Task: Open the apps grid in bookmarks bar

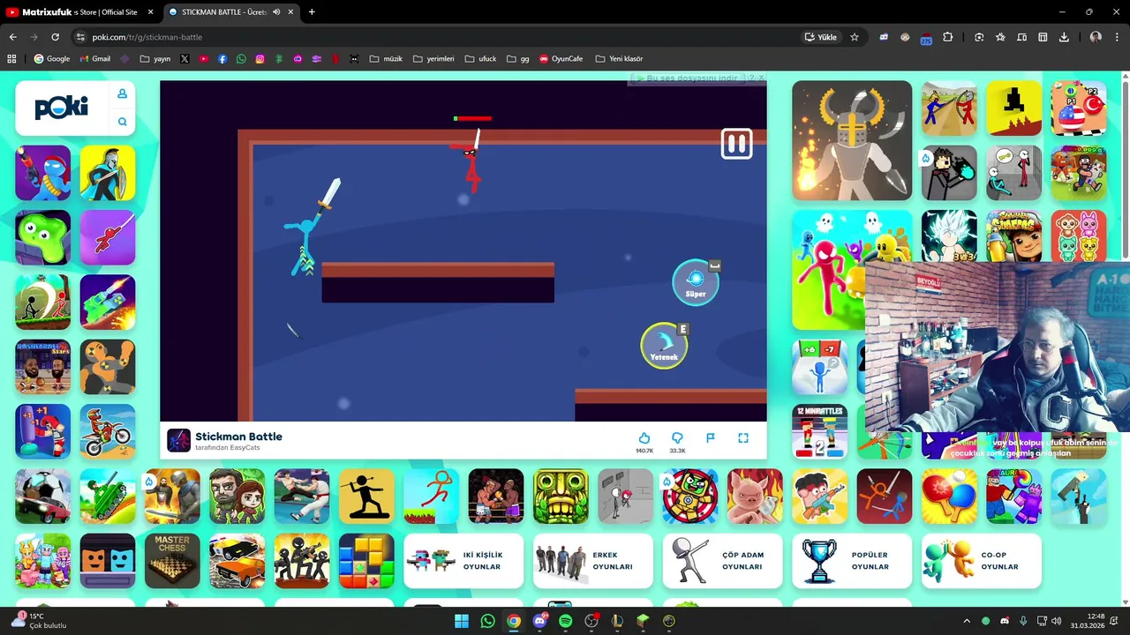Action: [x=11, y=59]
